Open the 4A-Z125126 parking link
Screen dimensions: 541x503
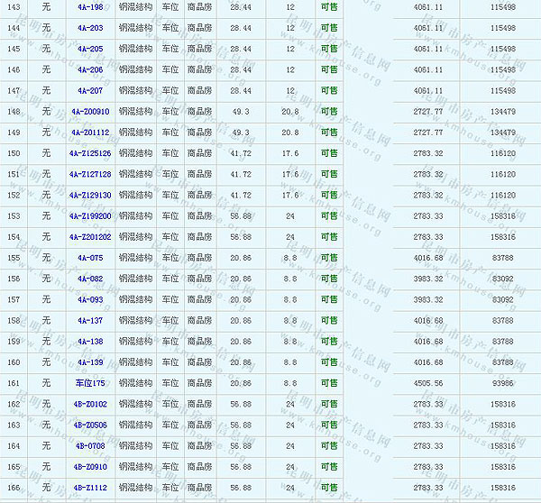(x=90, y=153)
